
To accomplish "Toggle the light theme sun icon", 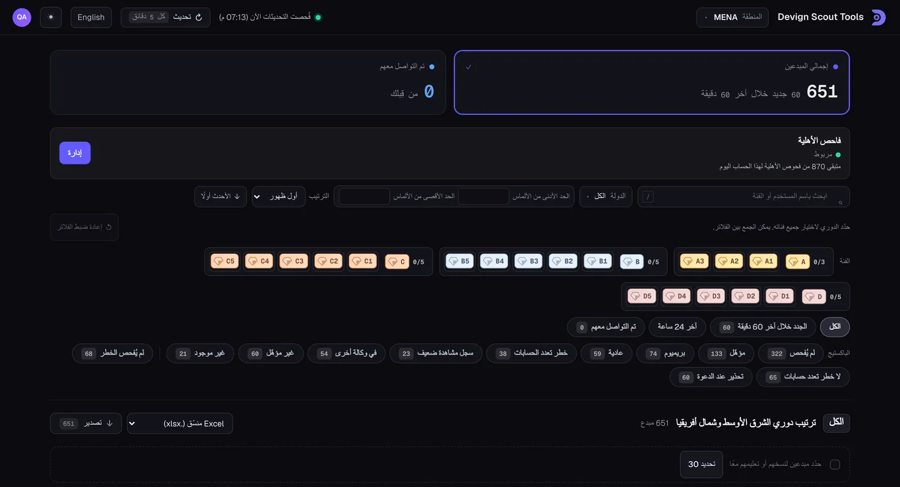I will coord(51,17).
